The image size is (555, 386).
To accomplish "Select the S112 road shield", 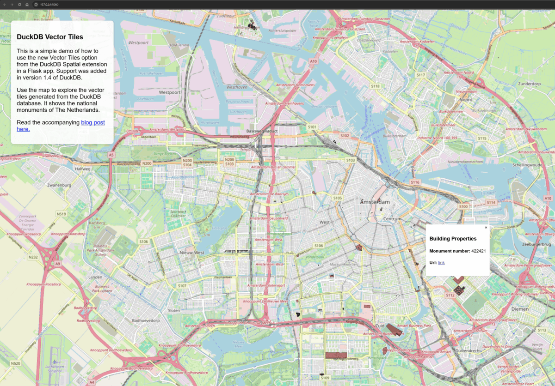I will tap(450, 295).
